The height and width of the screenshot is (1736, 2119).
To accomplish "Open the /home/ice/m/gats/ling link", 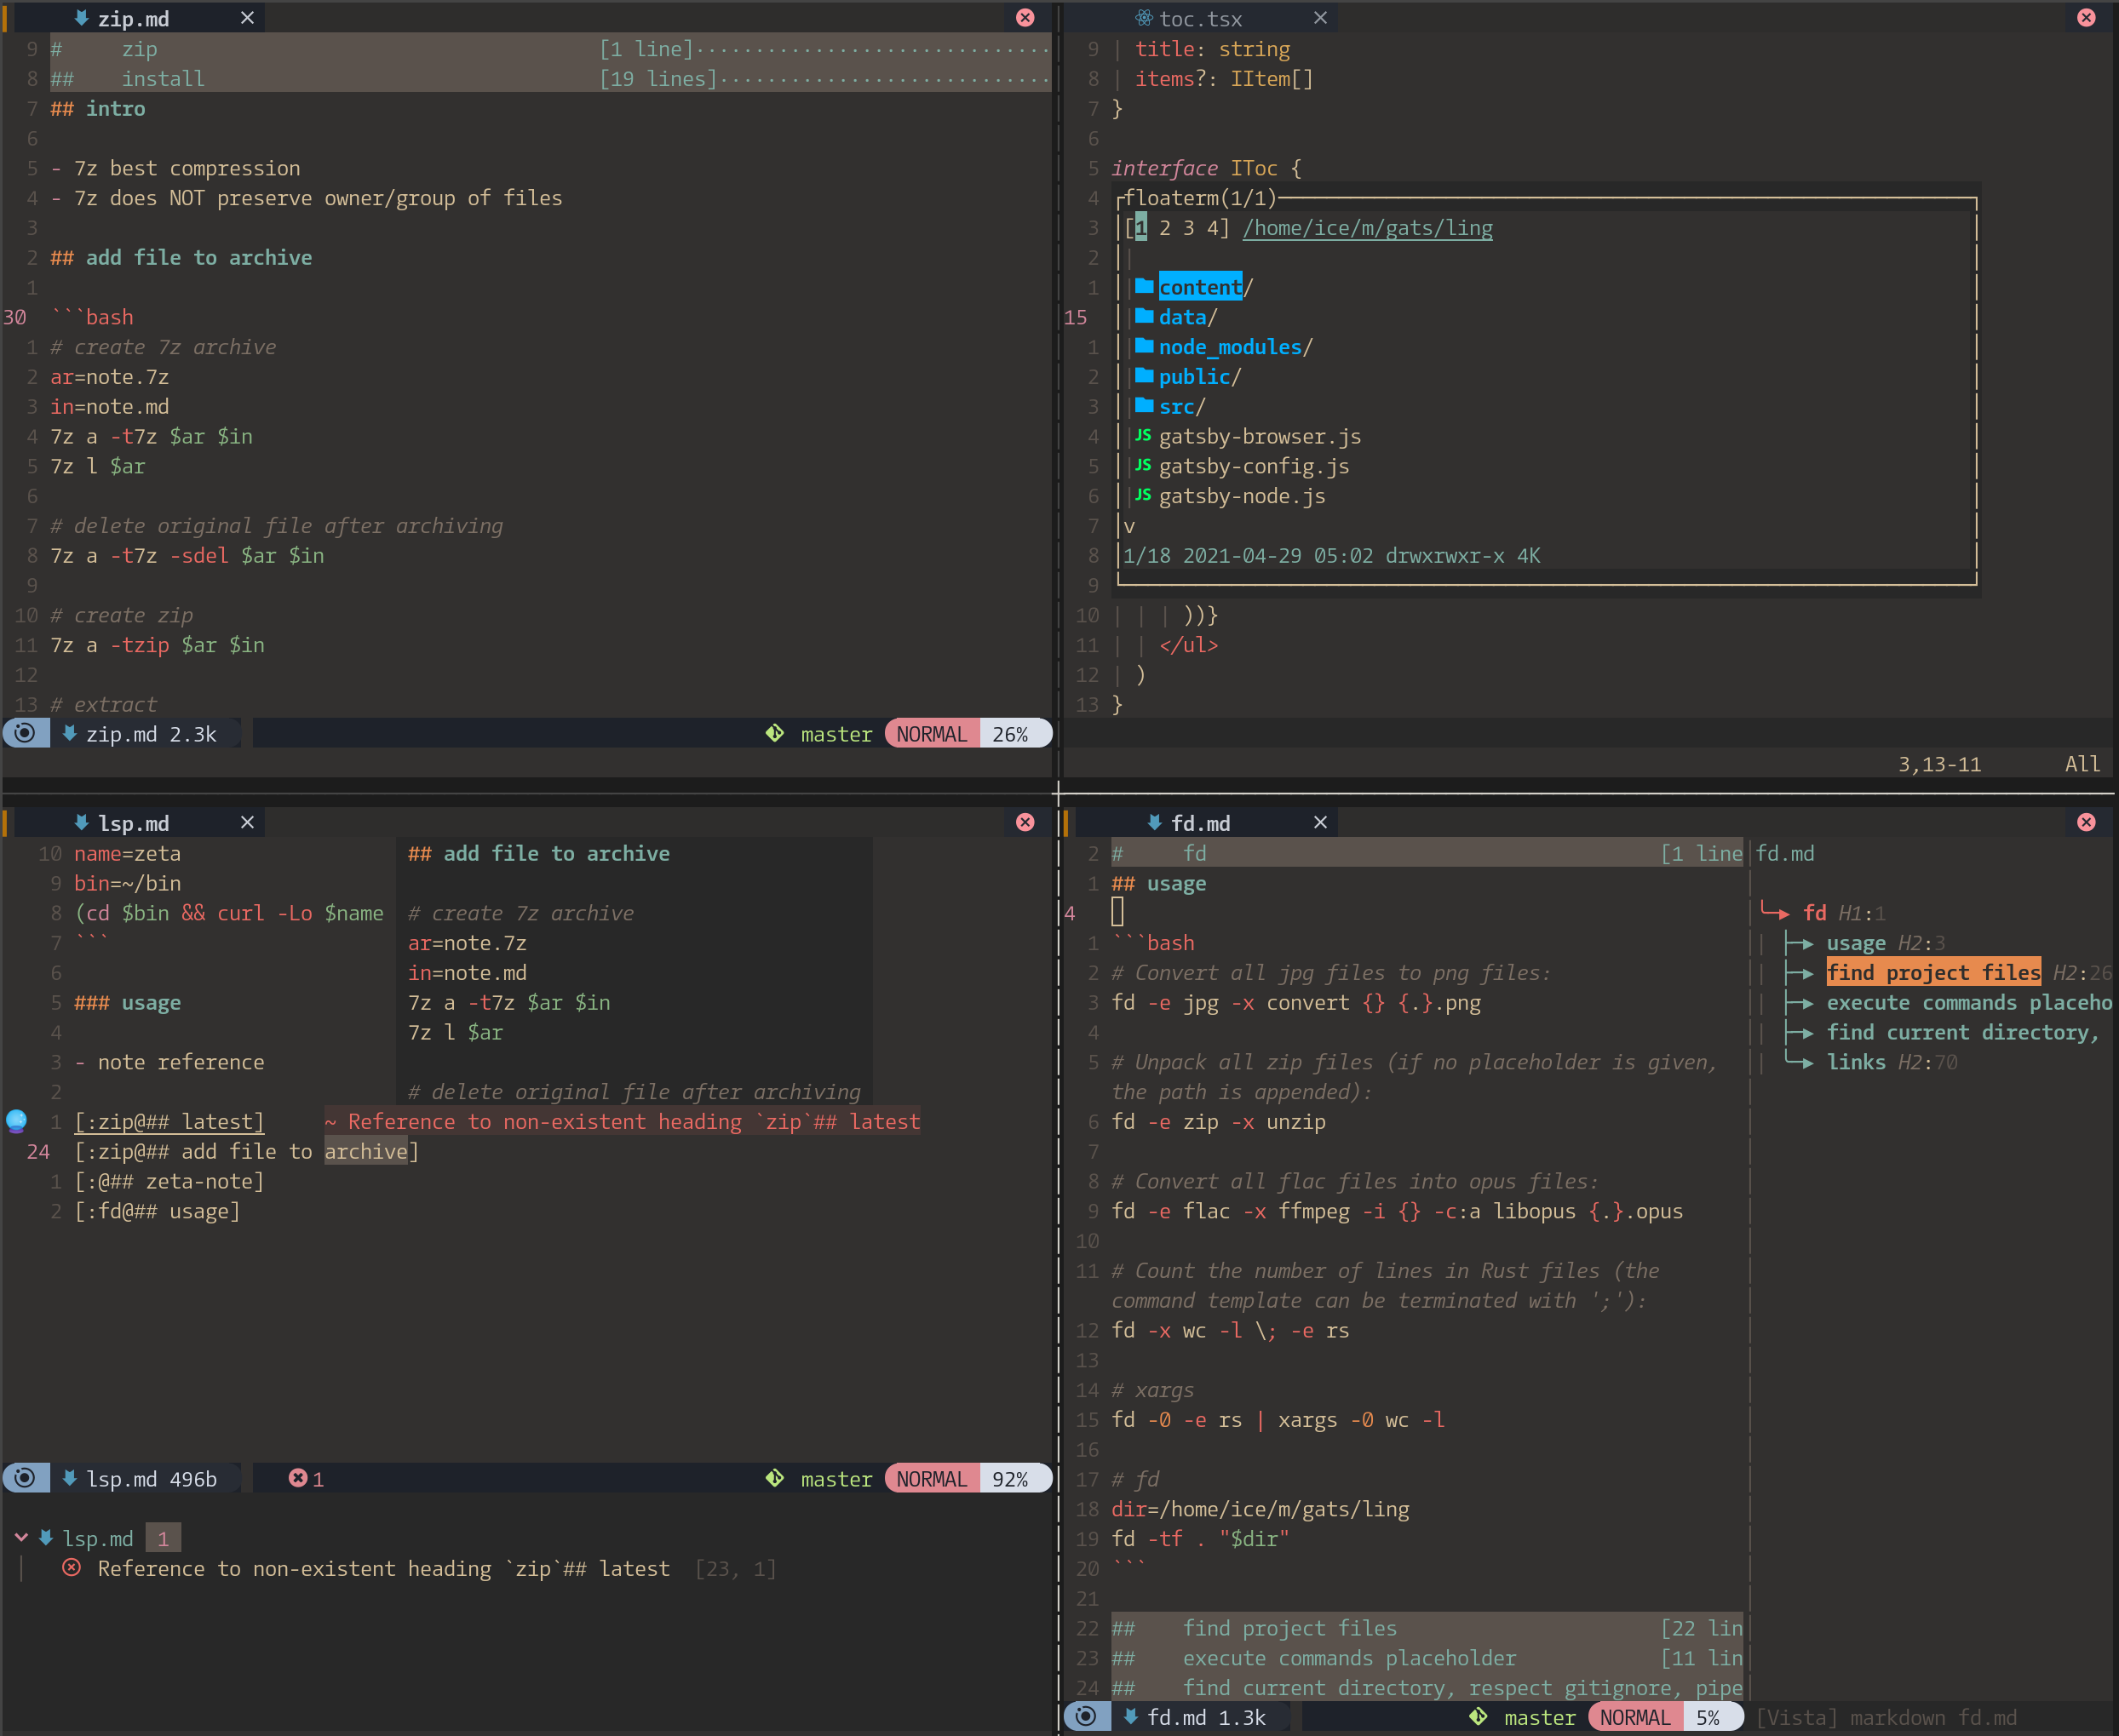I will (x=1368, y=227).
